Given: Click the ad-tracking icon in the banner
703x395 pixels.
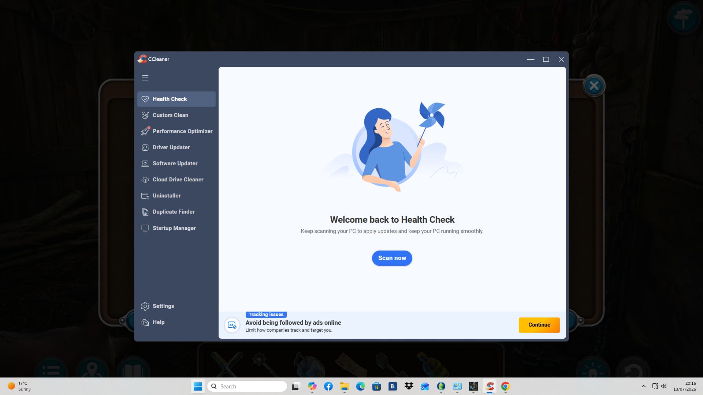Looking at the screenshot, I should point(232,325).
